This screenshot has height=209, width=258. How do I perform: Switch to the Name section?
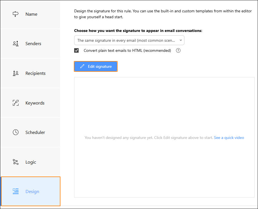tap(31, 14)
